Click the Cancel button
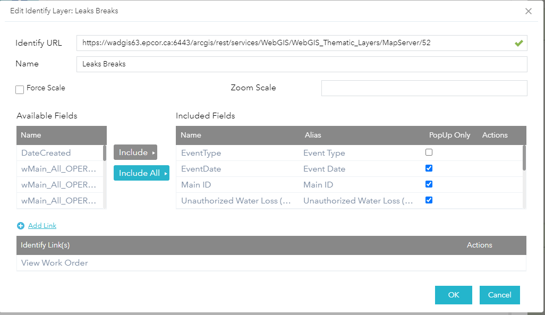The image size is (545, 315). (x=499, y=295)
